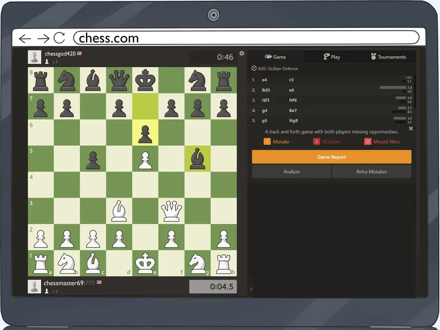Select move 1. e4 in move list

(x=264, y=80)
